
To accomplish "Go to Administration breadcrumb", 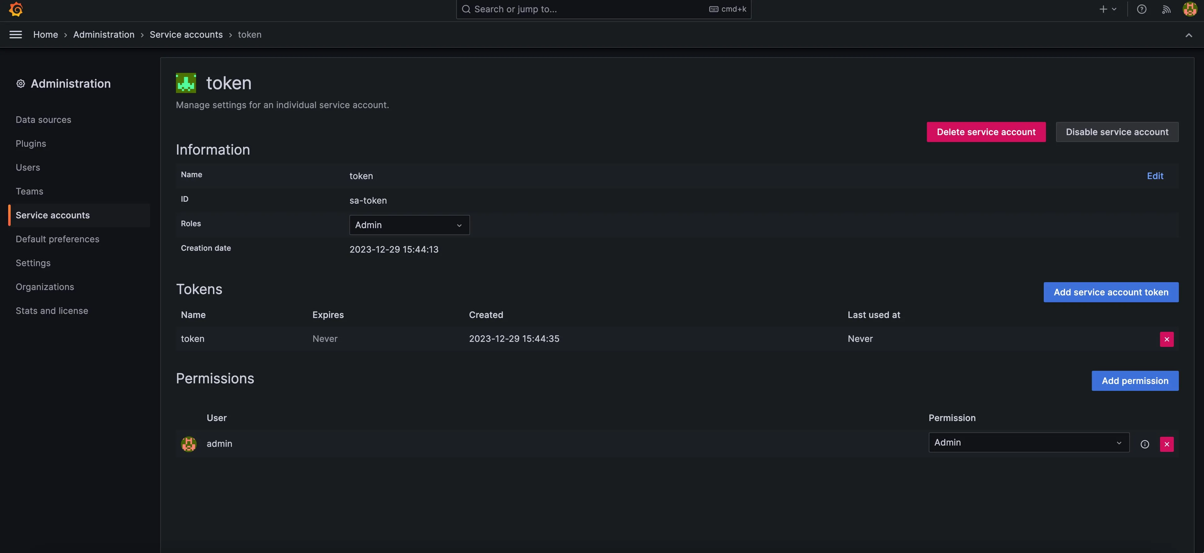I will point(104,35).
